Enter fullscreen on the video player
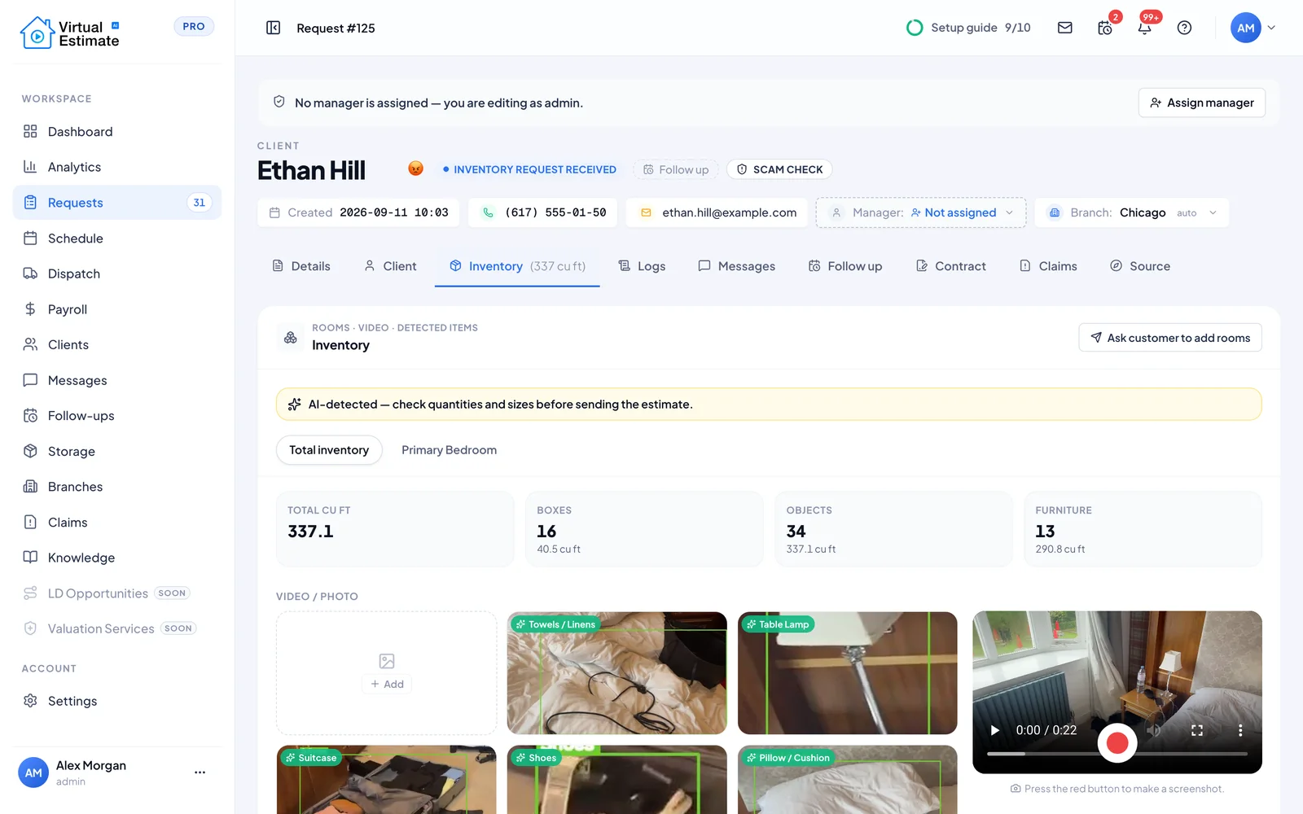The width and height of the screenshot is (1303, 814). click(1197, 730)
